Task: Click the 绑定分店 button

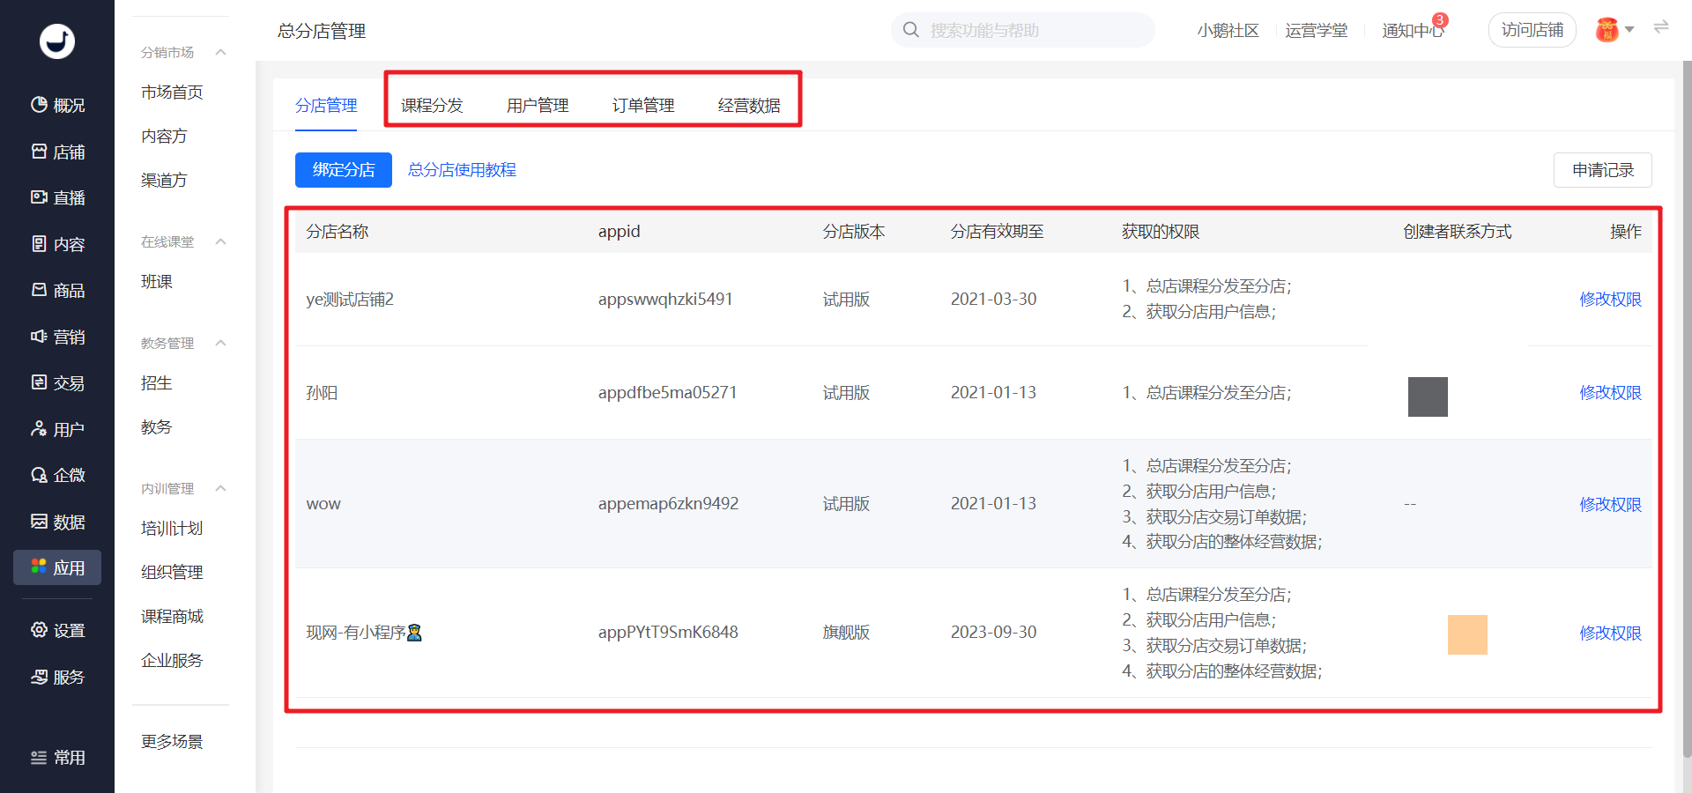Action: click(x=344, y=170)
